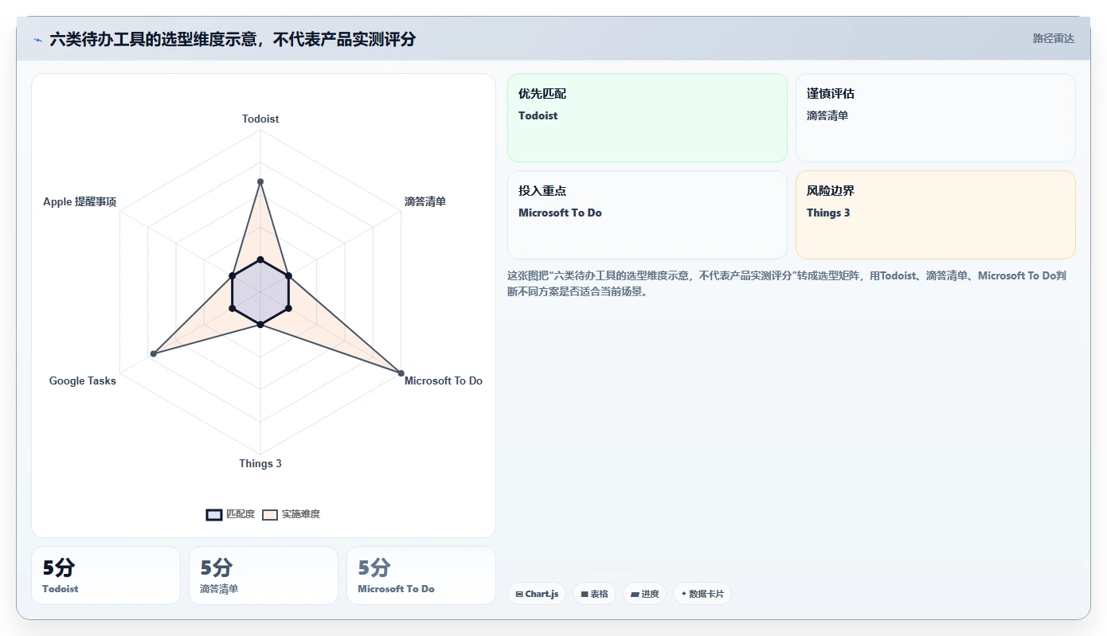Viewport: 1107px width, 636px height.
Task: Click the 表格 chip icon
Action: 584,594
